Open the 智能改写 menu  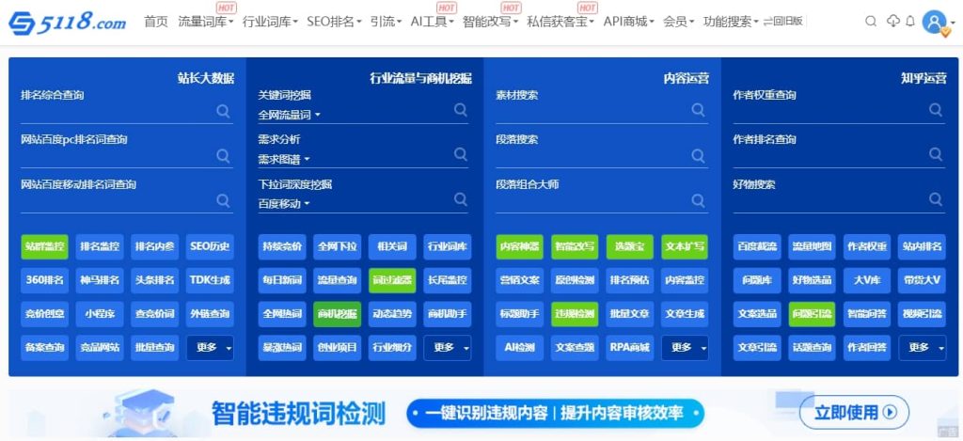pyautogui.click(x=490, y=23)
